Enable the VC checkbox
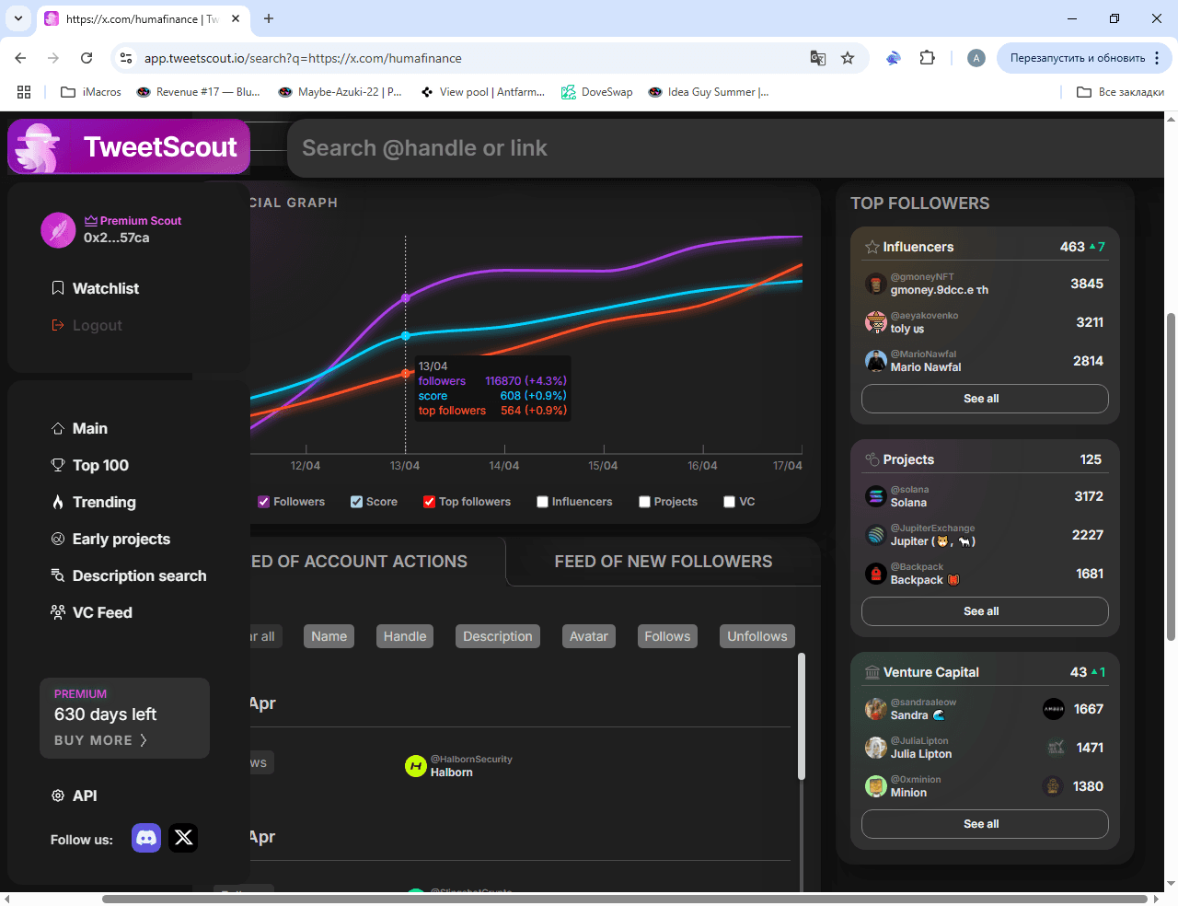The height and width of the screenshot is (906, 1178). (x=729, y=502)
